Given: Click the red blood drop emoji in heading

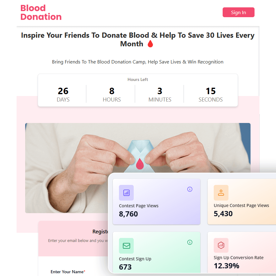Looking at the screenshot, I should pos(150,44).
